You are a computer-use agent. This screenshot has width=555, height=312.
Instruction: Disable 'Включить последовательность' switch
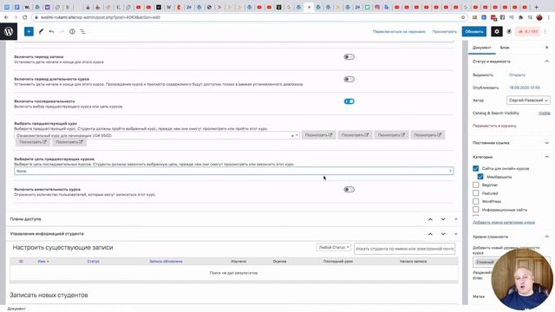click(x=349, y=101)
